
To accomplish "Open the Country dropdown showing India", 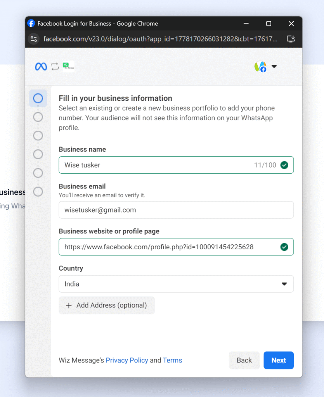I will [x=176, y=284].
